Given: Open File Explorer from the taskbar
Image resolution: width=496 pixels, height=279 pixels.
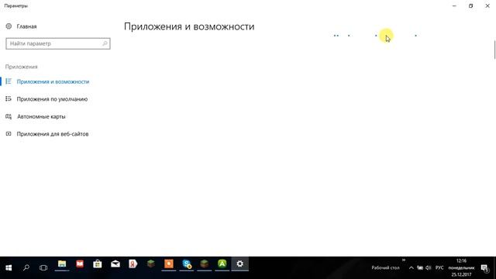Looking at the screenshot, I should [x=62, y=263].
